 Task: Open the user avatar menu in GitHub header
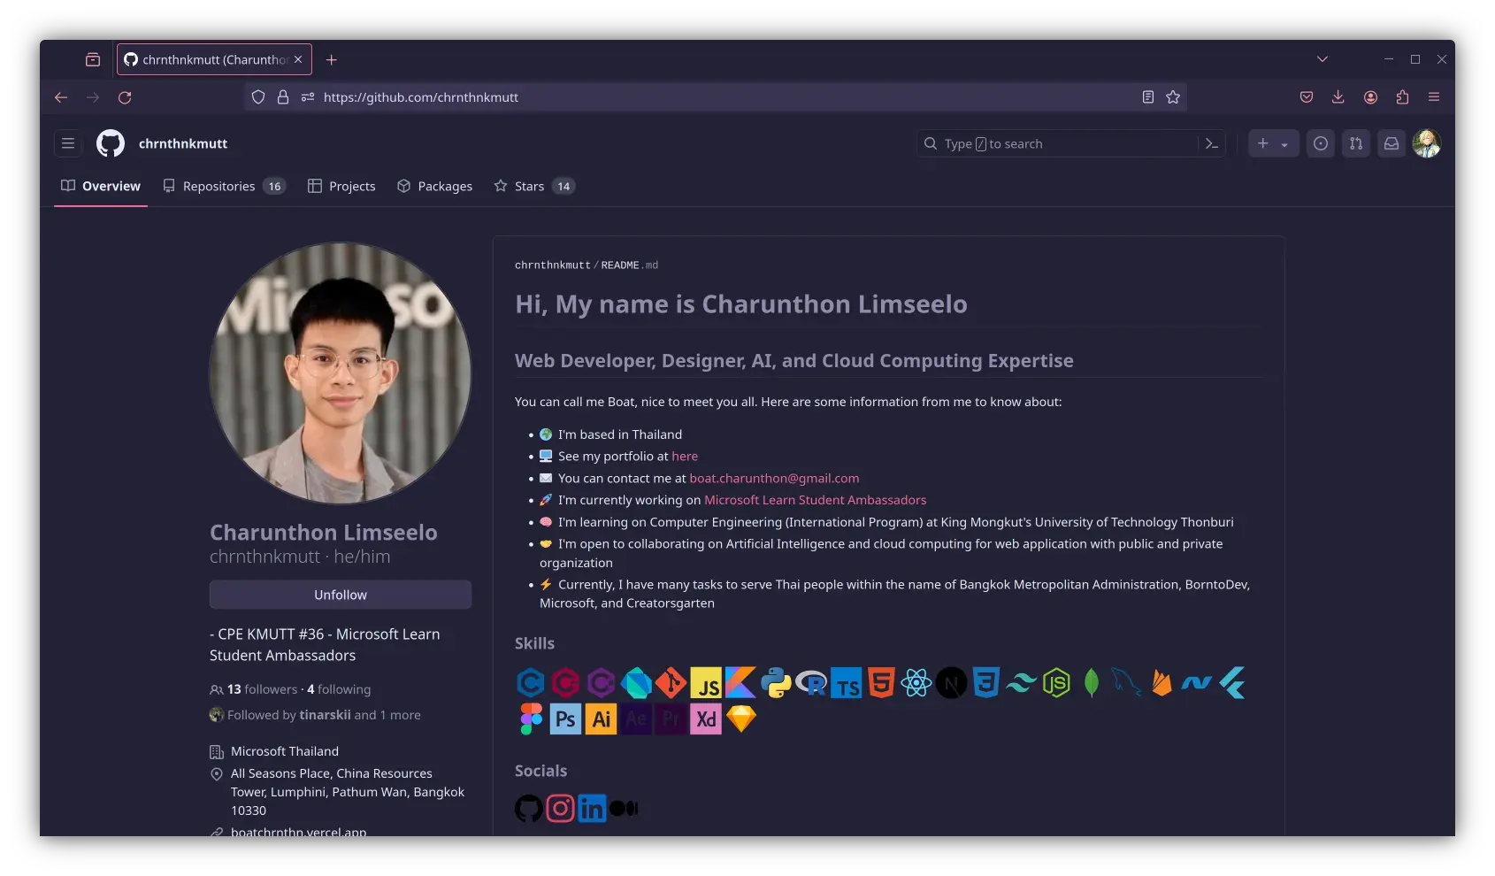(1427, 143)
